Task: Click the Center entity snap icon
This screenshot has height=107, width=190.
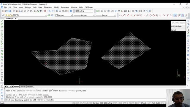Action: pyautogui.click(x=137, y=15)
